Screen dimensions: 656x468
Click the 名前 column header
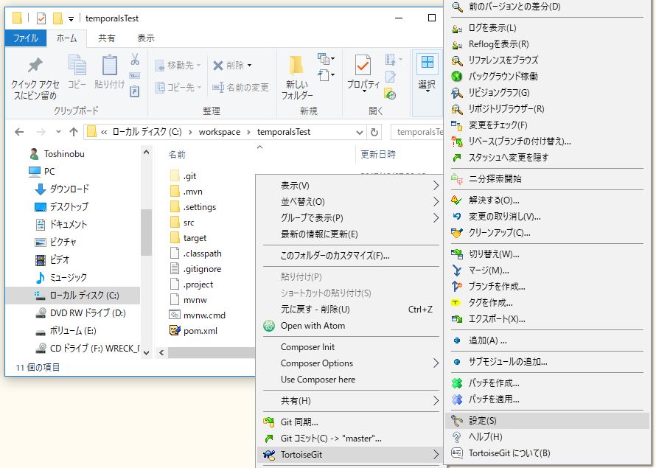(x=177, y=155)
